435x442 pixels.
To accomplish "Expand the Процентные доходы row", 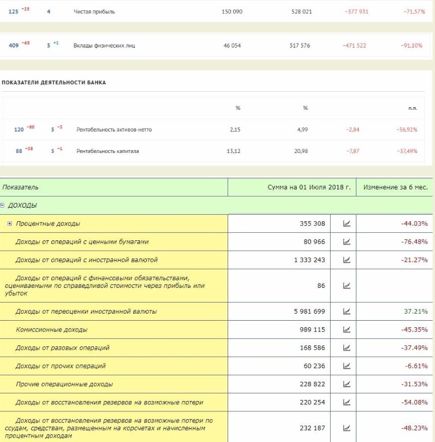I will [x=10, y=223].
